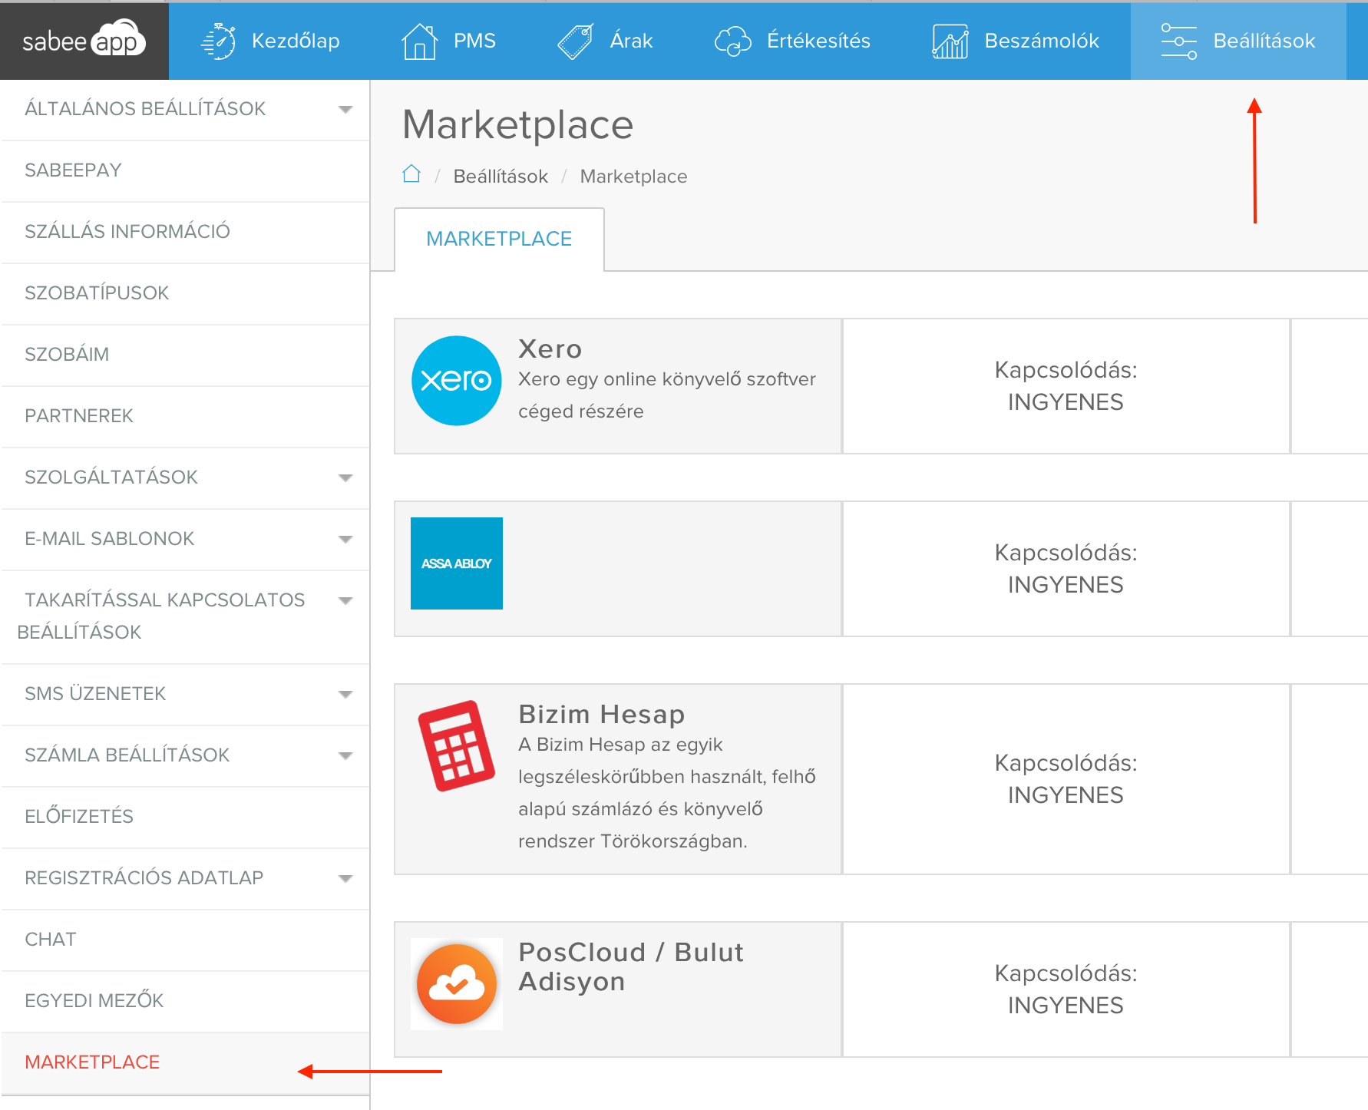The image size is (1368, 1110).
Task: Open Előfizetés in sidebar
Action: click(x=185, y=817)
